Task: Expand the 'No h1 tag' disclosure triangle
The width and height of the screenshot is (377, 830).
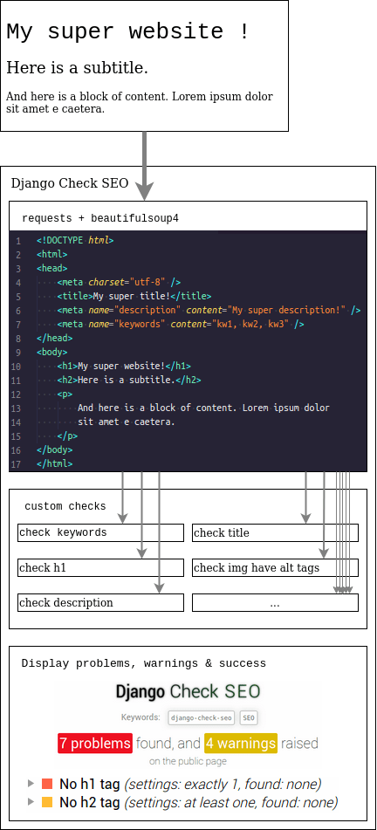Action: (x=31, y=784)
